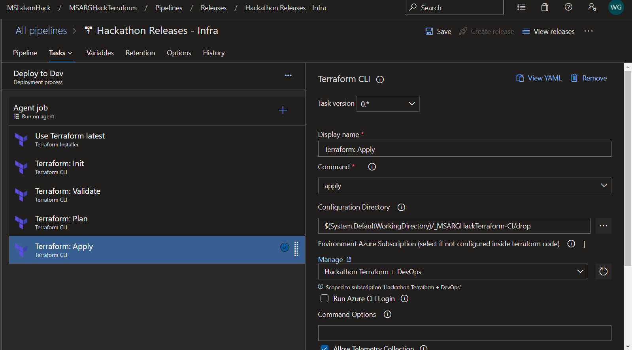
Task: Click the settings panel vertical scrollbar
Action: point(628,168)
